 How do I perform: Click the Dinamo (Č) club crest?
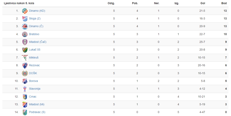click(x=25, y=27)
